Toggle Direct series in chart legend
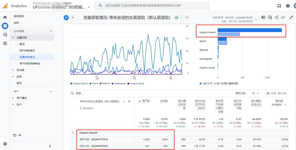 coord(94,83)
